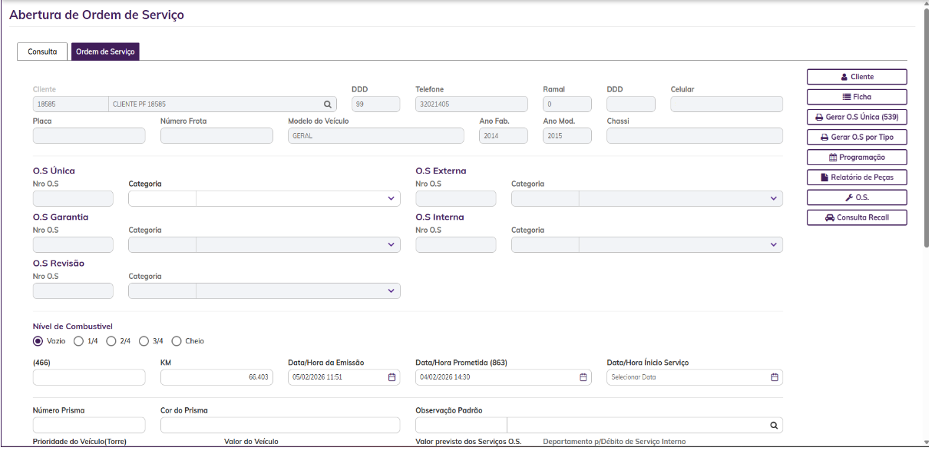
Task: Click the Ramal field
Action: tap(567, 104)
